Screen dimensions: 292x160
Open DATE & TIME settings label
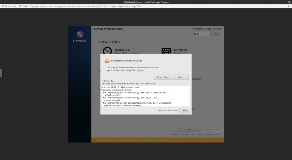click(123, 50)
